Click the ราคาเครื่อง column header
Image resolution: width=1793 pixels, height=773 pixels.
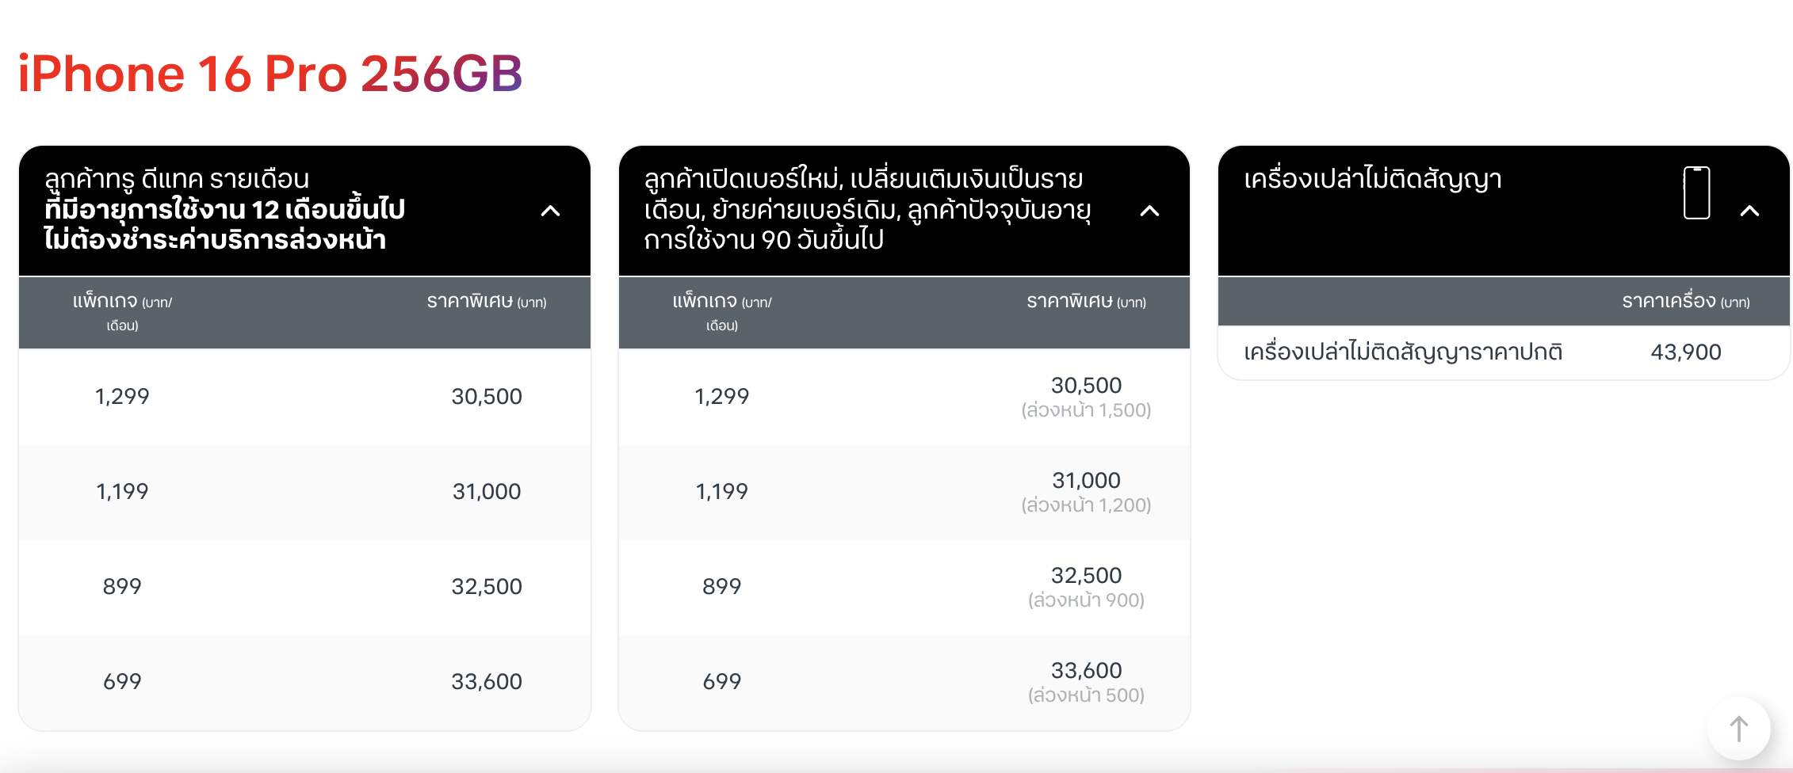tap(1685, 302)
